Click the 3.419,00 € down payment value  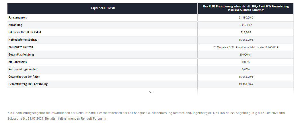(x=246, y=25)
